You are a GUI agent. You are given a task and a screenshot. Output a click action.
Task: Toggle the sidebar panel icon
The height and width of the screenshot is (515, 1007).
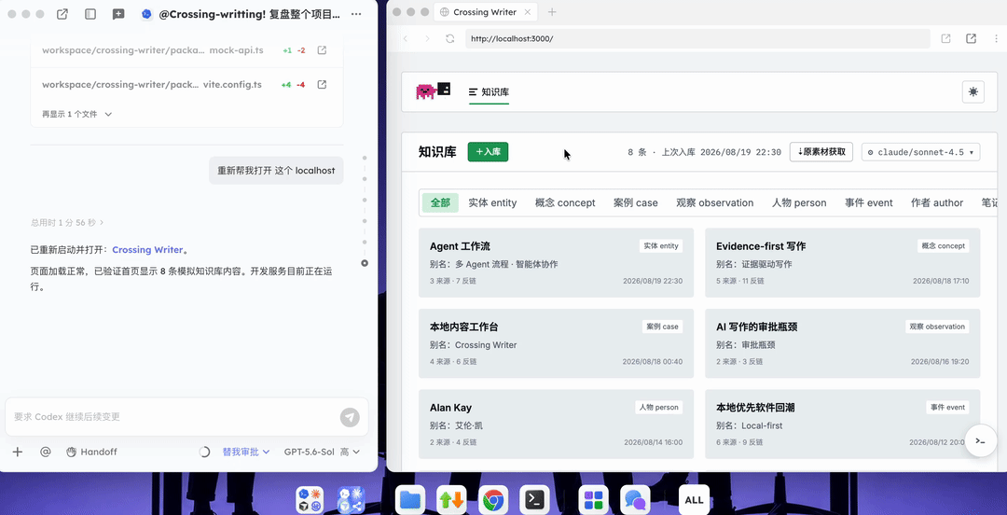click(90, 14)
